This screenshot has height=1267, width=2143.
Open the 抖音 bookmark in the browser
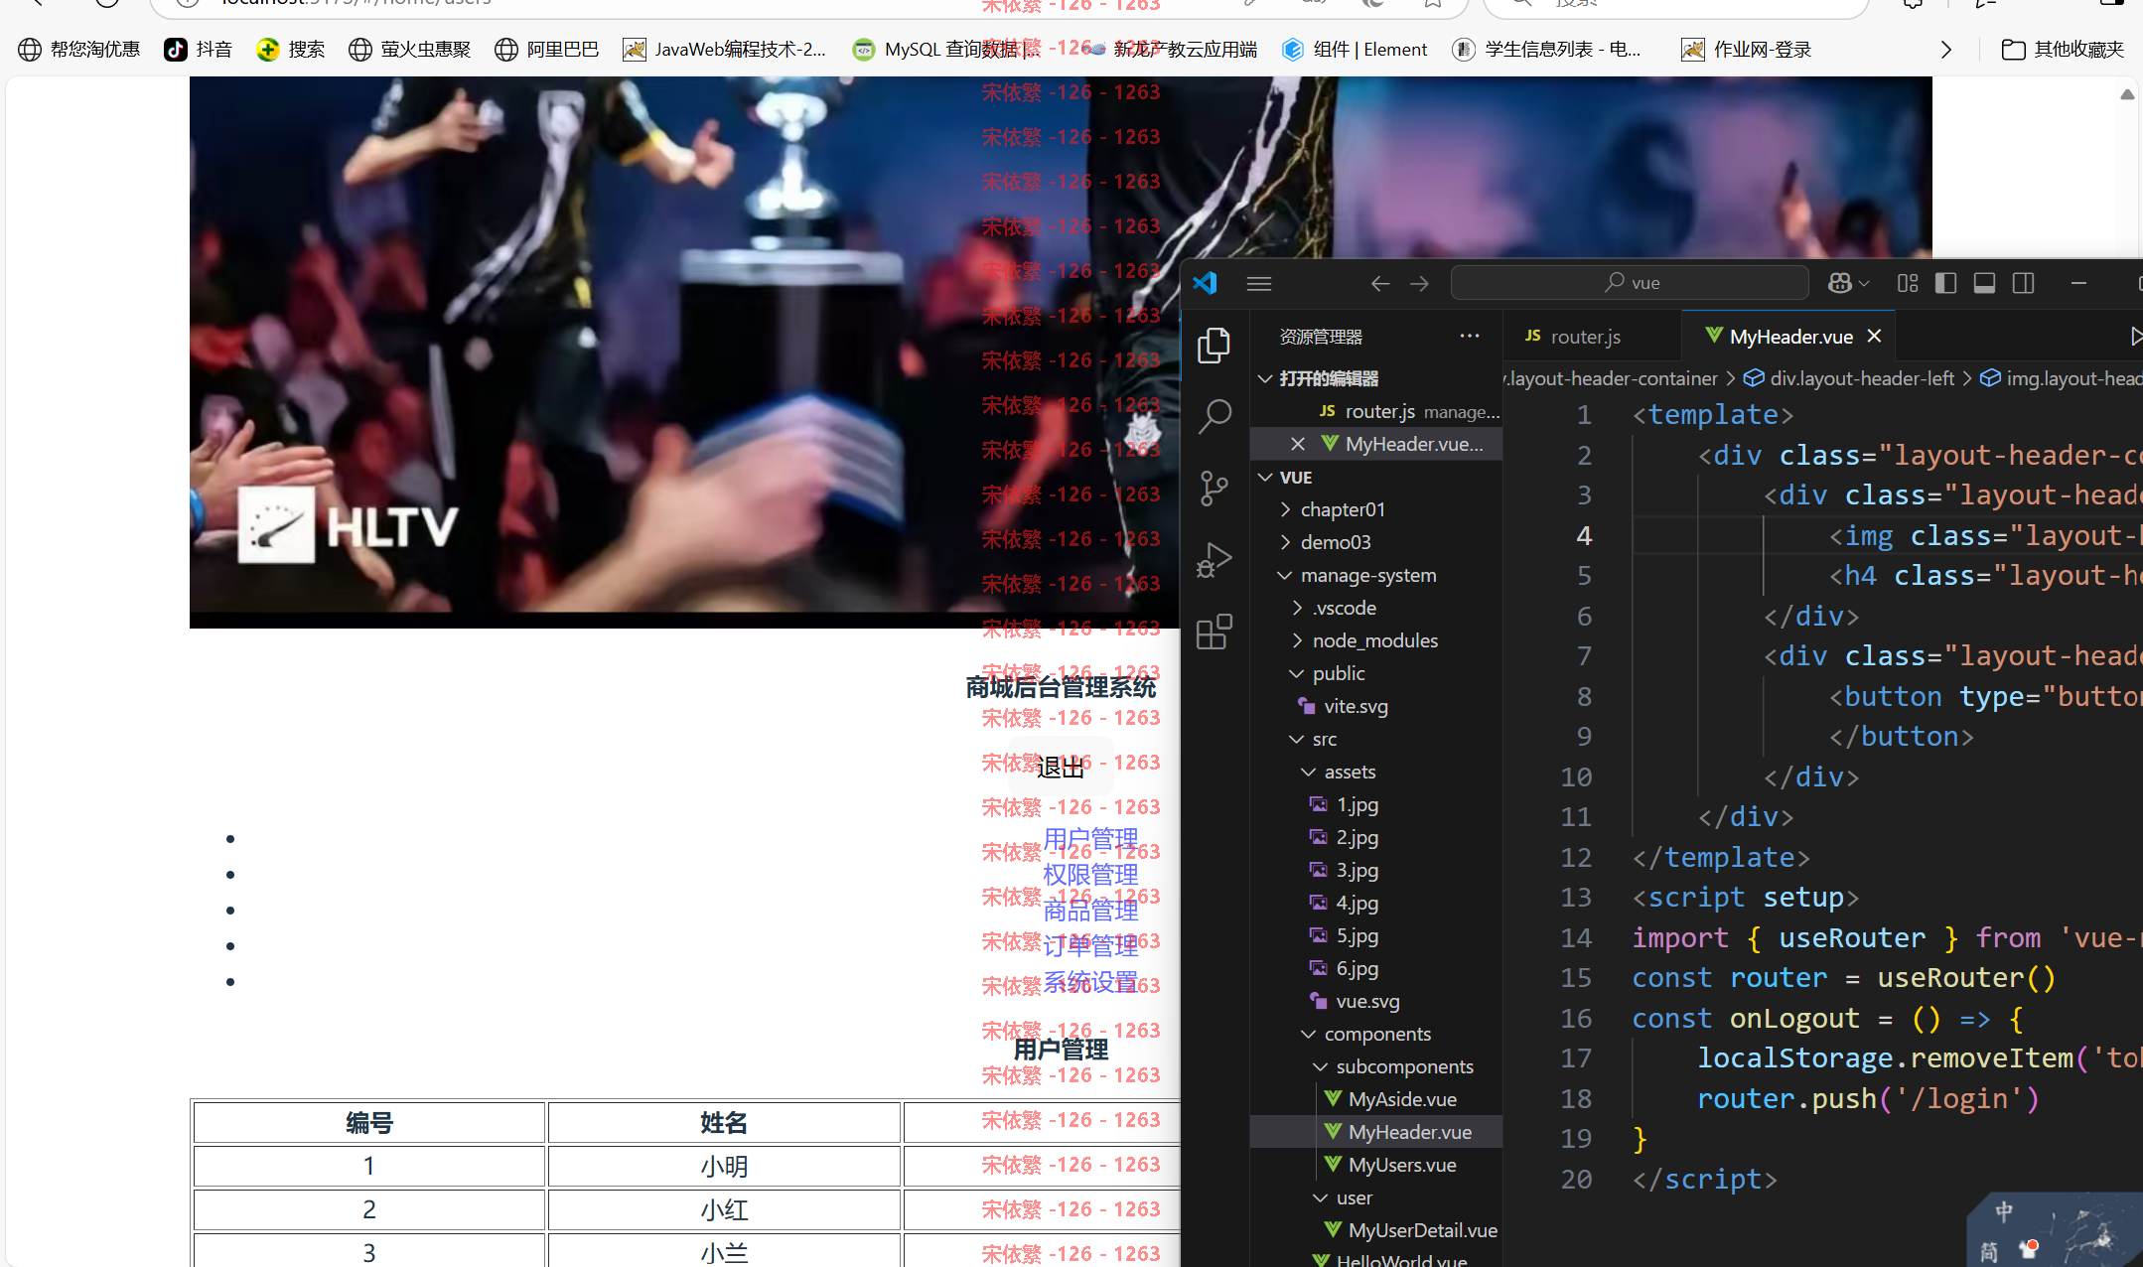click(x=198, y=50)
